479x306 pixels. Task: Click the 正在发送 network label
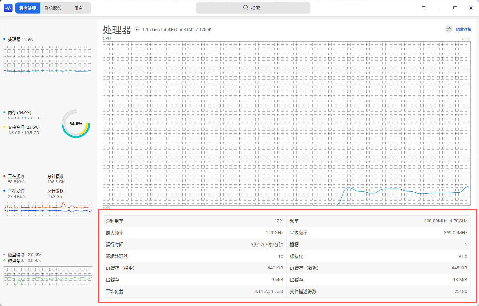tap(16, 191)
